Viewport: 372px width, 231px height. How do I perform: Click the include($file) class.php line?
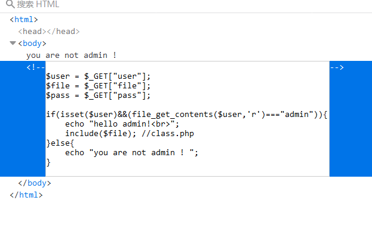coord(130,134)
